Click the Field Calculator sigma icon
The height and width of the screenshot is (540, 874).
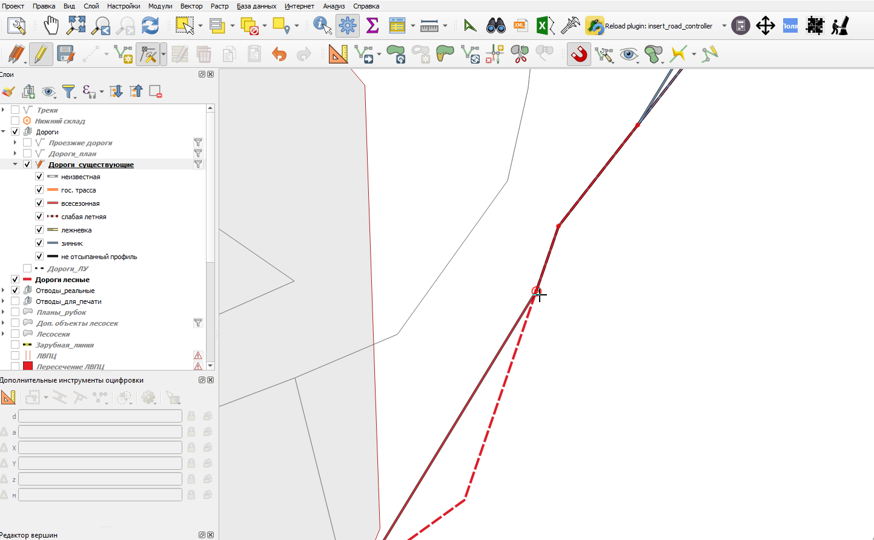(x=372, y=25)
